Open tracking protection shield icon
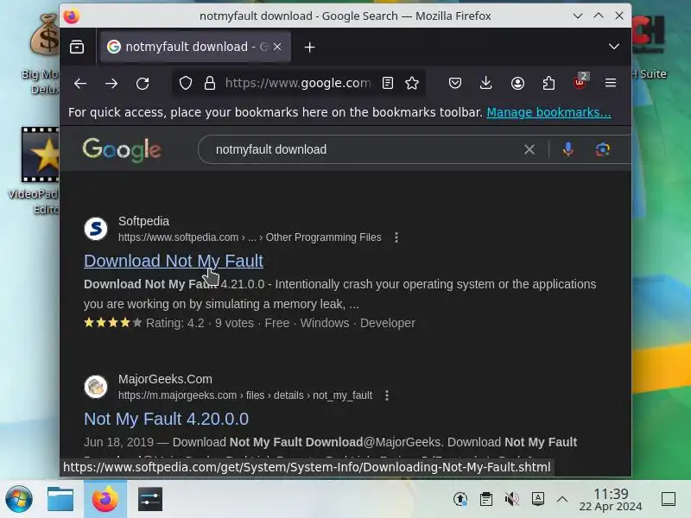Viewport: 691px width, 518px height. (x=186, y=83)
